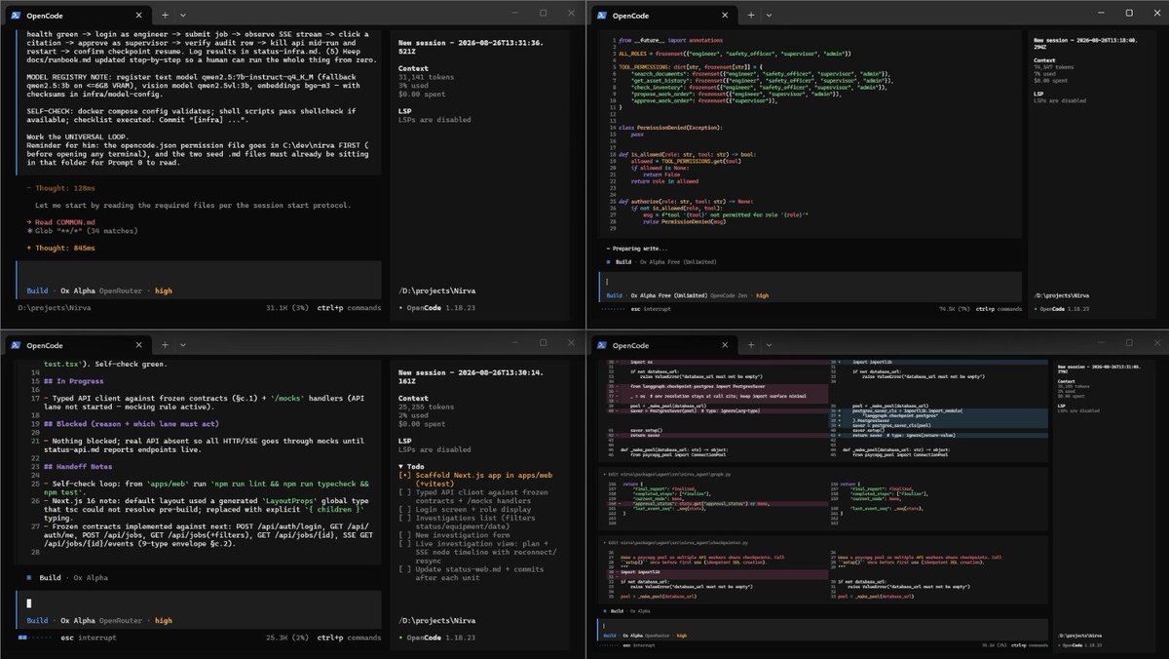1169x659 pixels.
Task: Open the tab dropdown chevron in the COMMON.md window
Action: [182, 15]
